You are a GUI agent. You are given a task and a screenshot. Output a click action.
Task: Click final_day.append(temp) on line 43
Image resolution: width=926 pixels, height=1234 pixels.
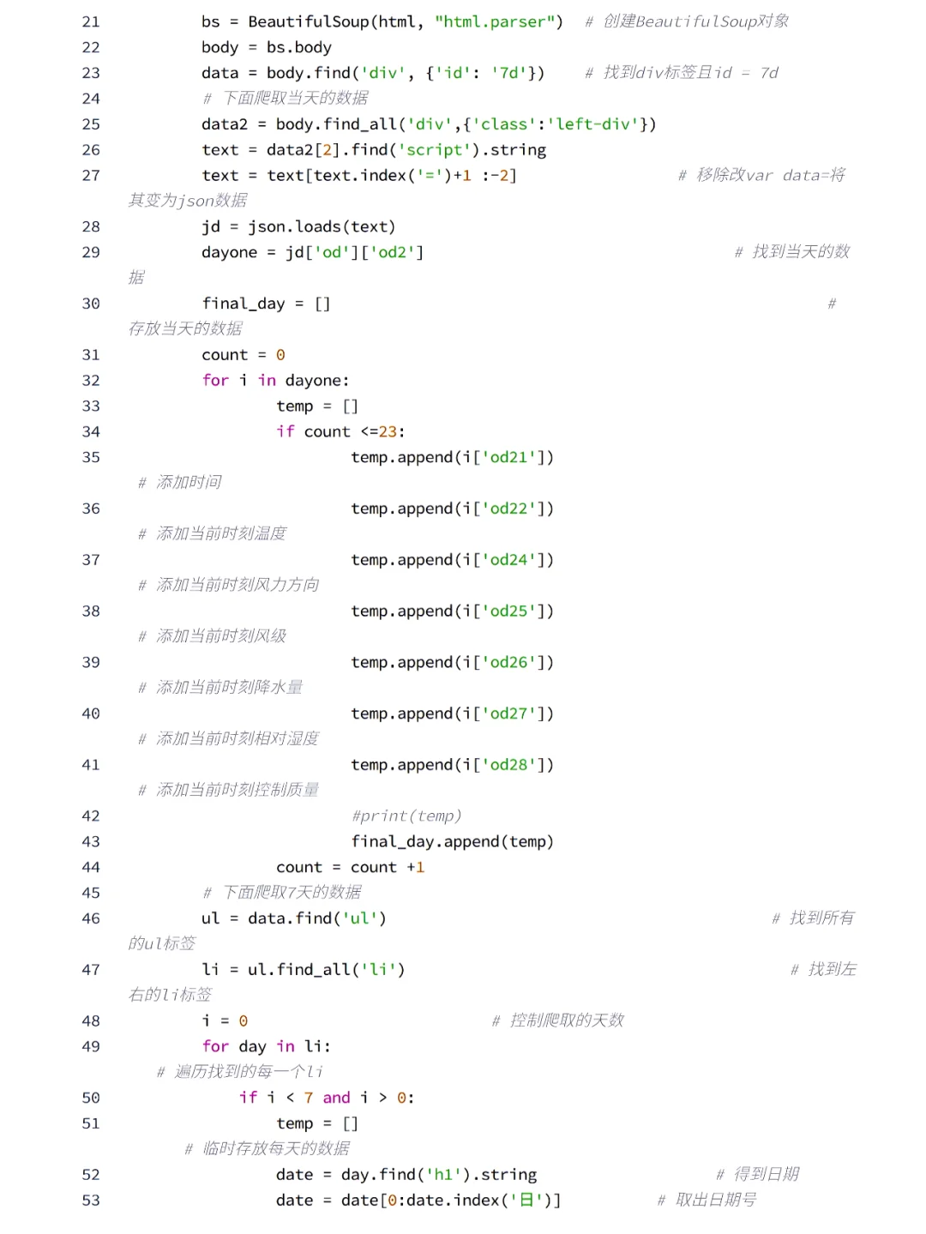click(x=453, y=841)
